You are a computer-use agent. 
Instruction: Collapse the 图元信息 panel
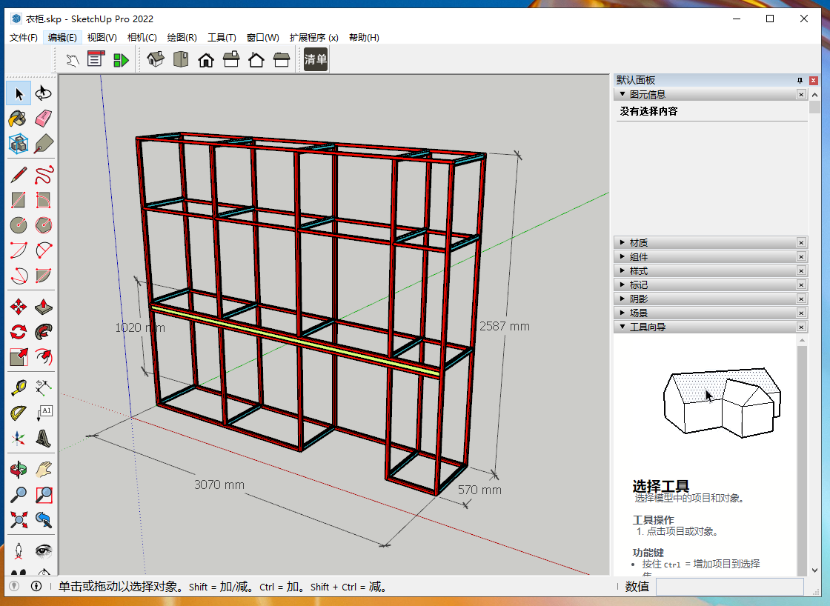(x=647, y=94)
